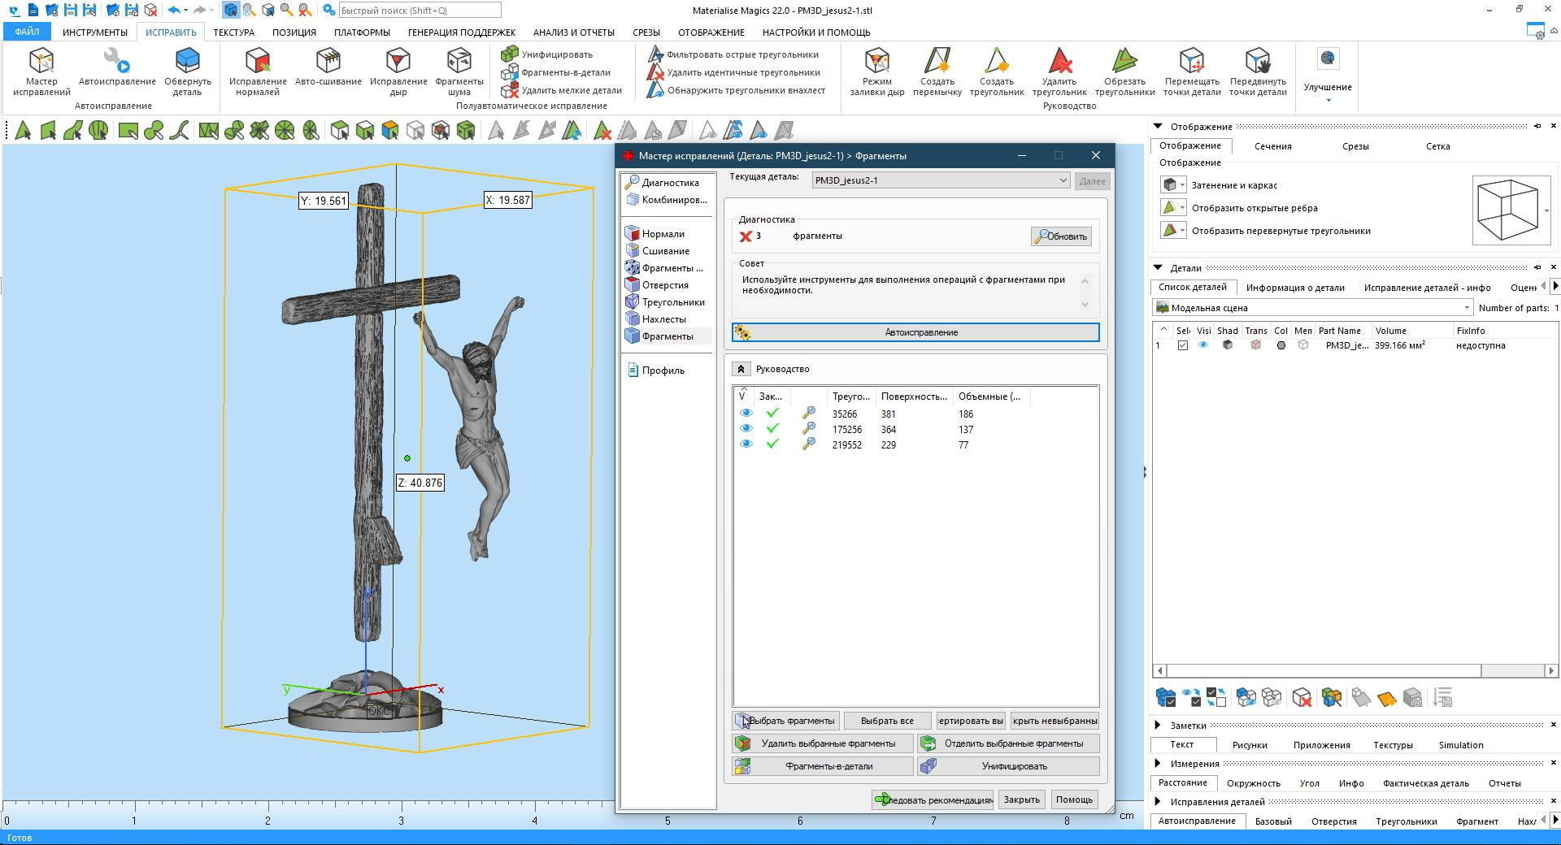Click the undo arrow in title bar

pyautogui.click(x=174, y=11)
